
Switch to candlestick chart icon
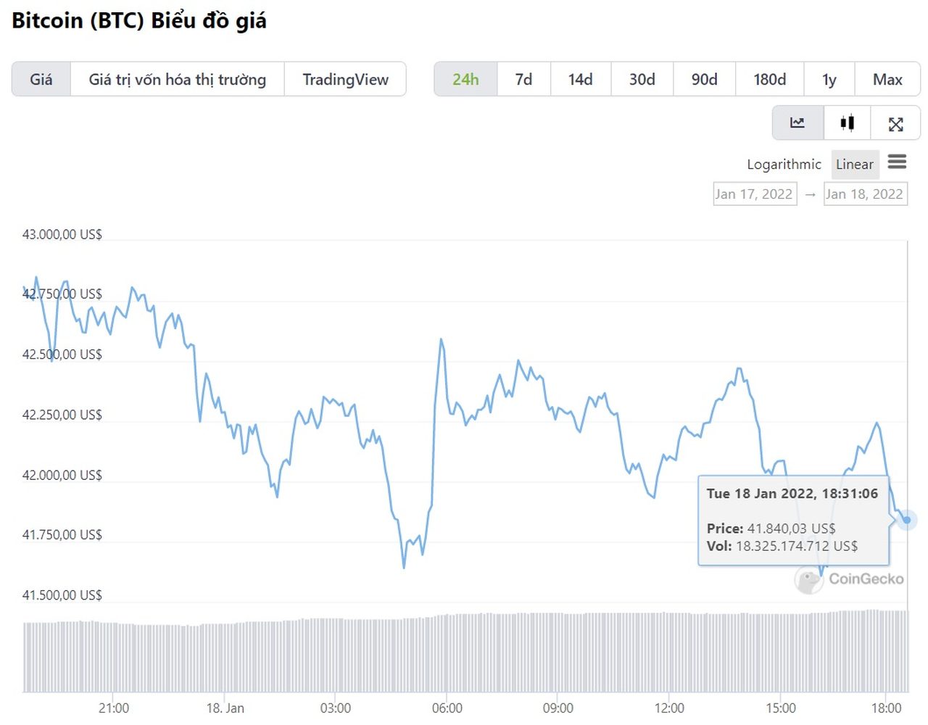[847, 123]
